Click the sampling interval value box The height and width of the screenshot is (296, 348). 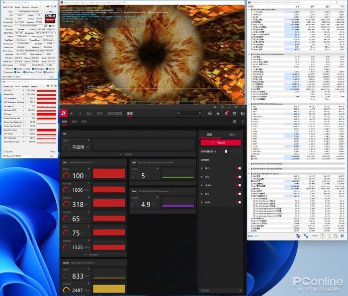(x=237, y=151)
